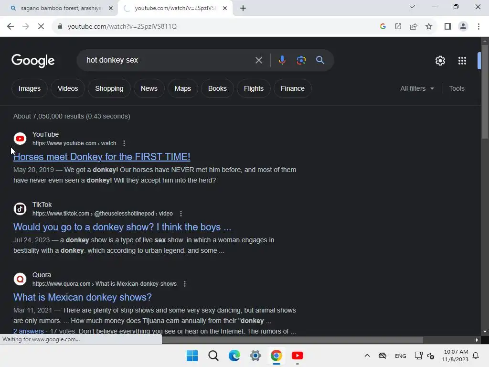Click the open-in-app icon in address bar
489x367 pixels.
398,27
